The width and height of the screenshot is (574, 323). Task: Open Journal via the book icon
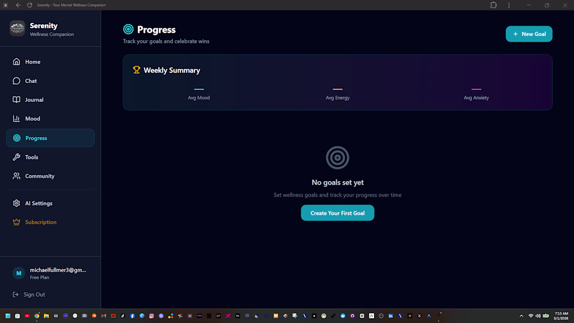pos(17,100)
